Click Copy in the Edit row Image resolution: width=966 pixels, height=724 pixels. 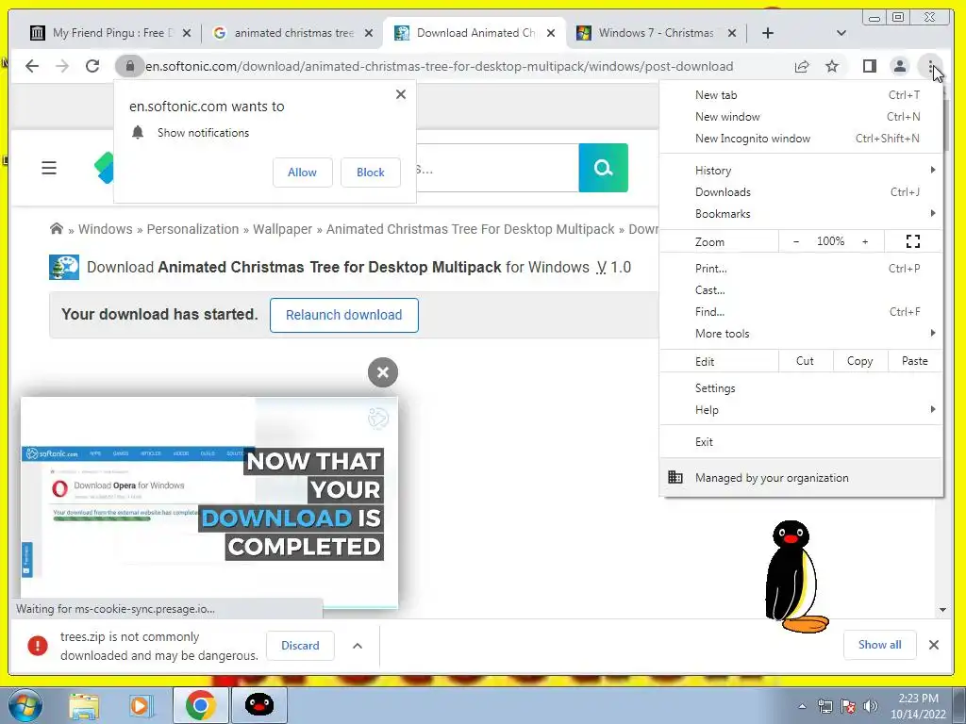coord(860,361)
